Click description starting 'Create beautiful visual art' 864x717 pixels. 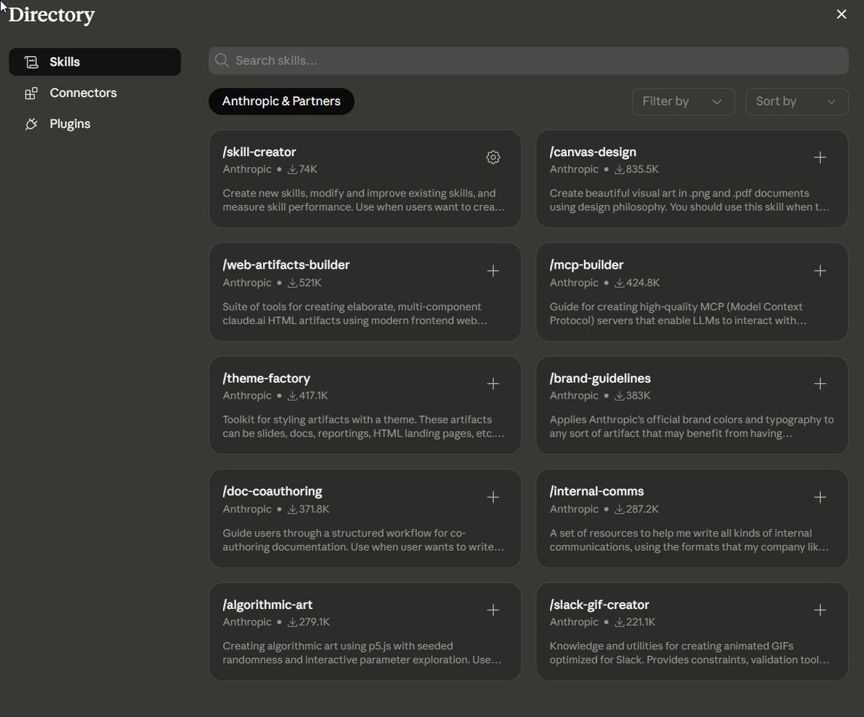pos(690,200)
